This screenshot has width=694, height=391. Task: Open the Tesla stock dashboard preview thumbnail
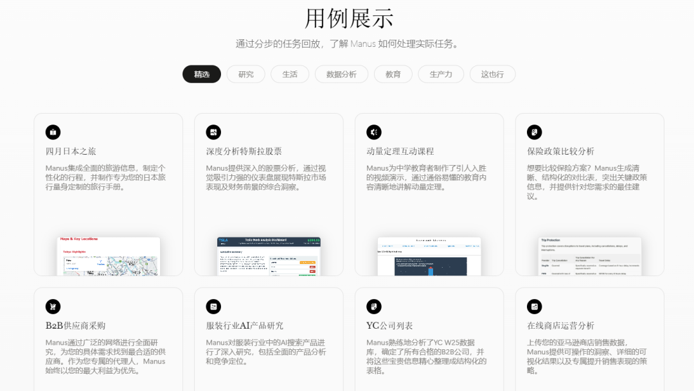click(269, 256)
